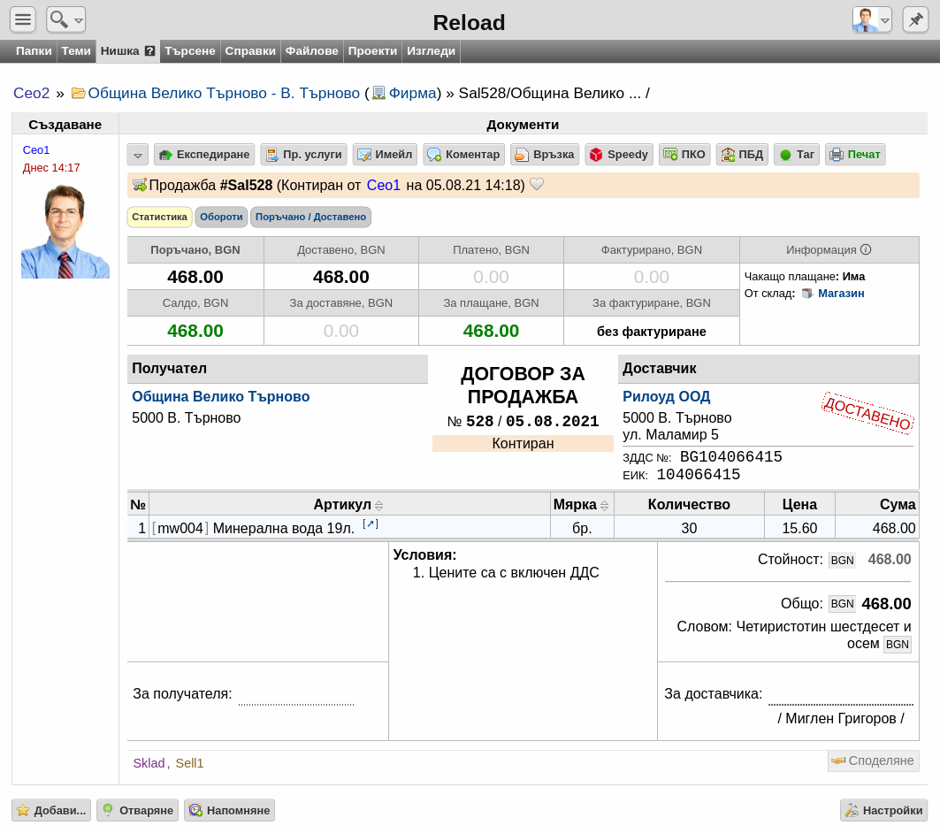Image resolution: width=940 pixels, height=833 pixels.
Task: Switch to the Обороти tab
Action: point(221,217)
